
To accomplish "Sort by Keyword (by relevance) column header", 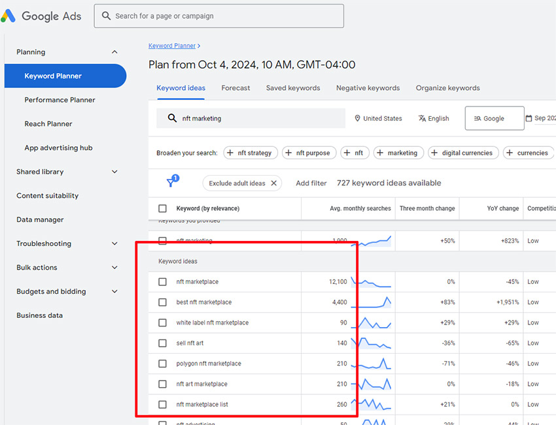I will point(208,208).
